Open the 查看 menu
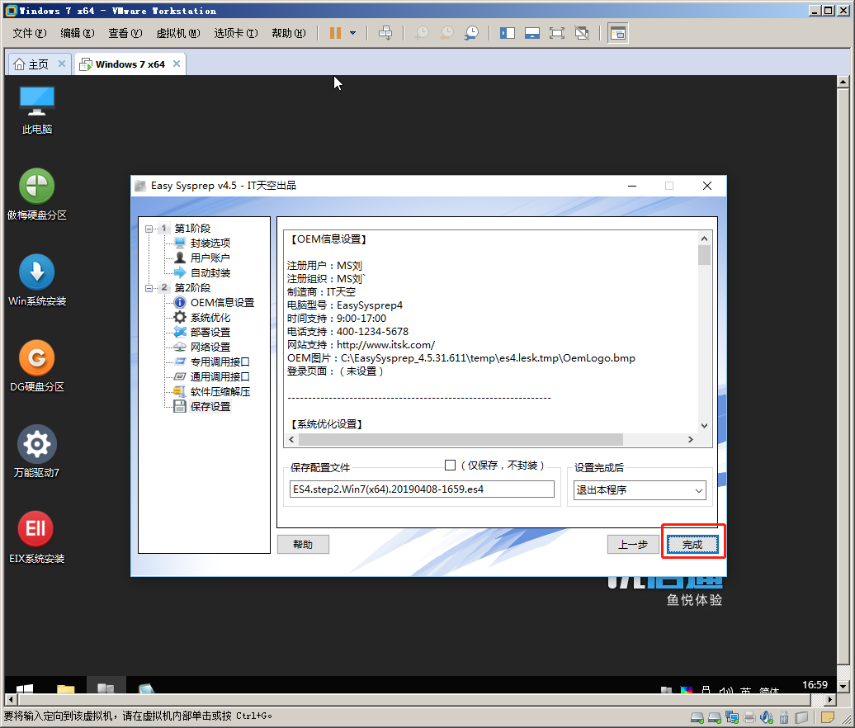The image size is (855, 728). (125, 33)
